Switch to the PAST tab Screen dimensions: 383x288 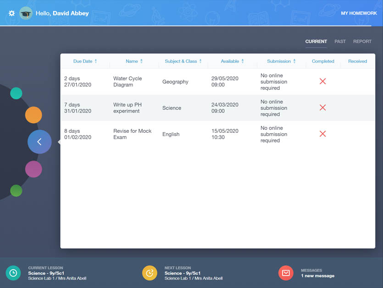[x=340, y=42]
